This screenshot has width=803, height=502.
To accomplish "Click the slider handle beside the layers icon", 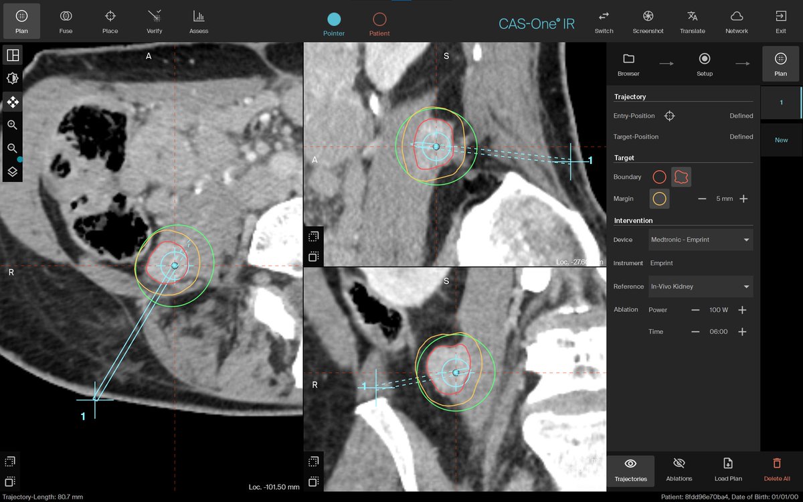I will tap(20, 160).
